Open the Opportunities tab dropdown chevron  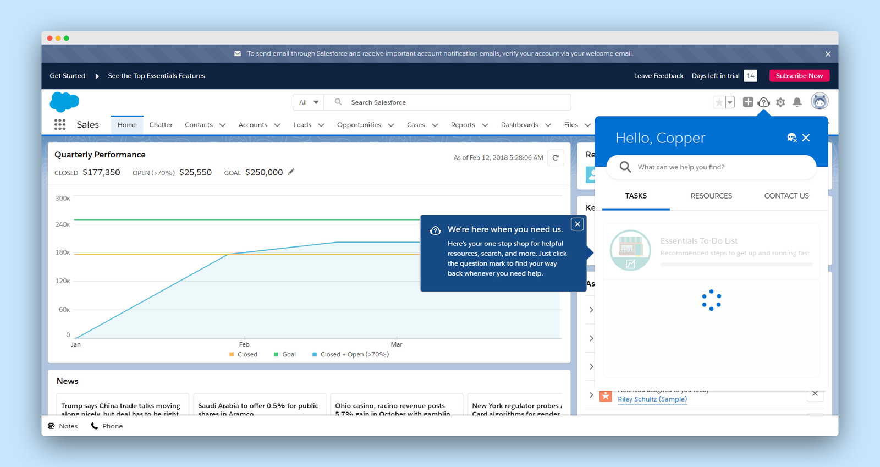(391, 125)
